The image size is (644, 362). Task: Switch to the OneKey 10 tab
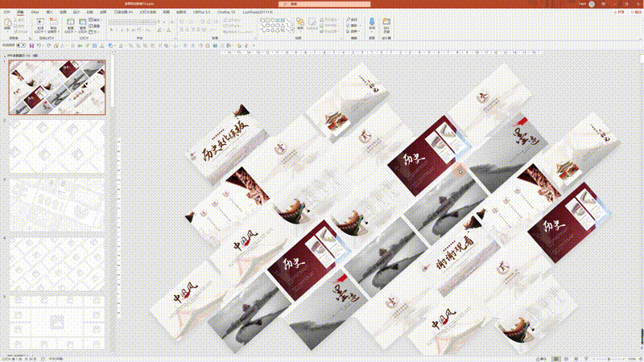(226, 12)
